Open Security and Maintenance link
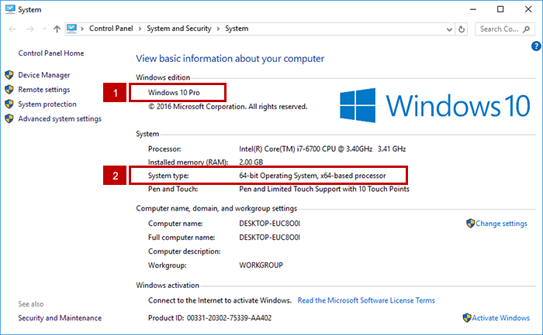The image size is (543, 335). [x=60, y=318]
